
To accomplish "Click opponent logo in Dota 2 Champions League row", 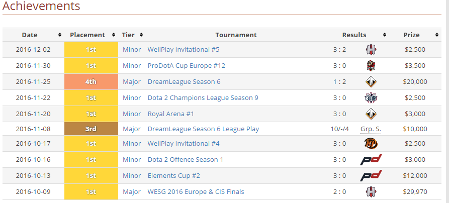I will [371, 98].
